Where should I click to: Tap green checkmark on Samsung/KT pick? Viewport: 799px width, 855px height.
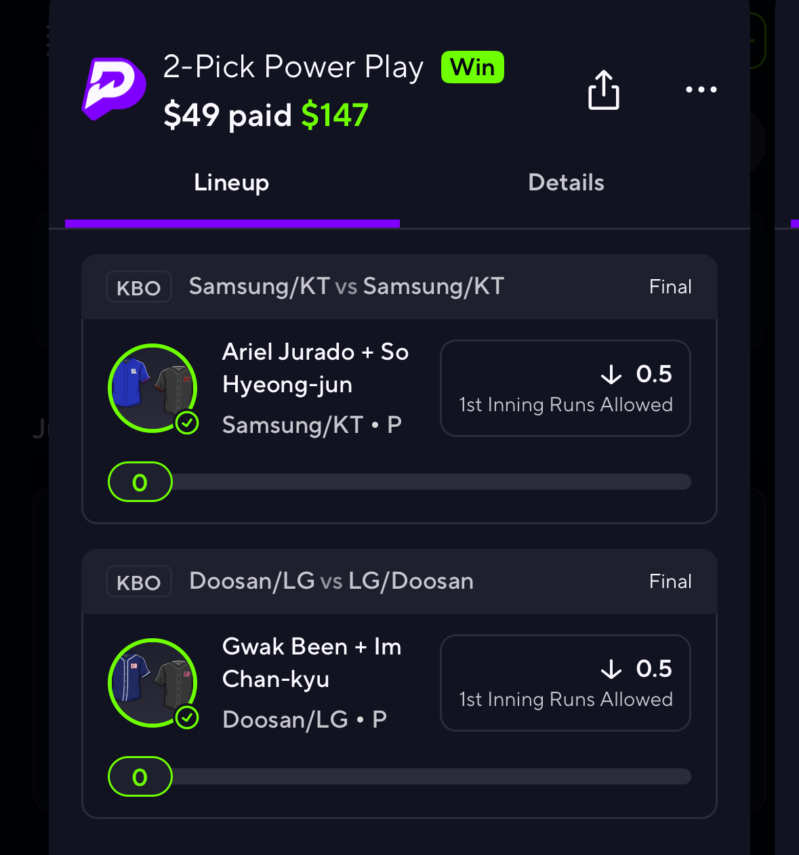coord(187,423)
